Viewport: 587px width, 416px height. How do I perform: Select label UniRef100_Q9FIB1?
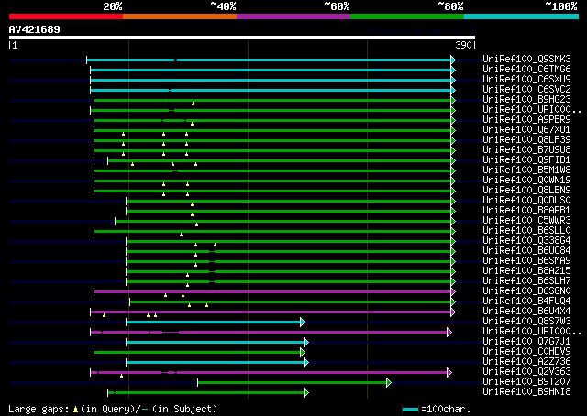[526, 159]
